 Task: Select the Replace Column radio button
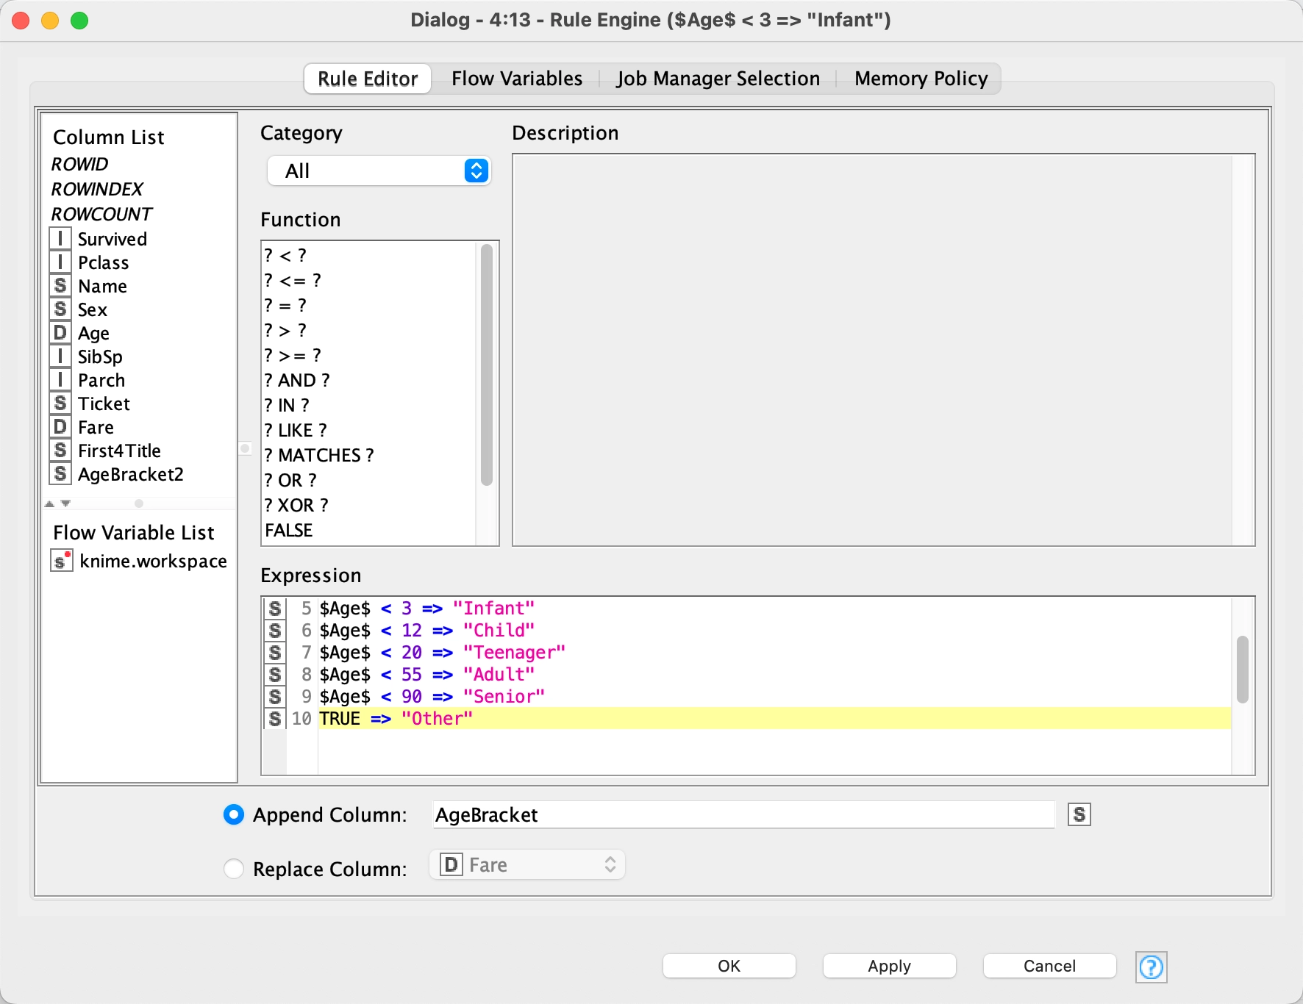coord(234,869)
